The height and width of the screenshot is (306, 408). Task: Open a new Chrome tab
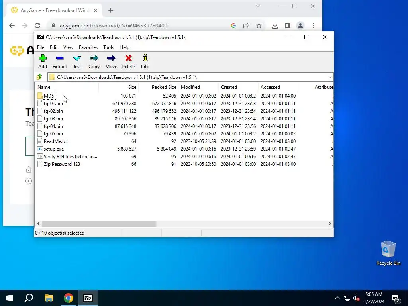tap(111, 10)
